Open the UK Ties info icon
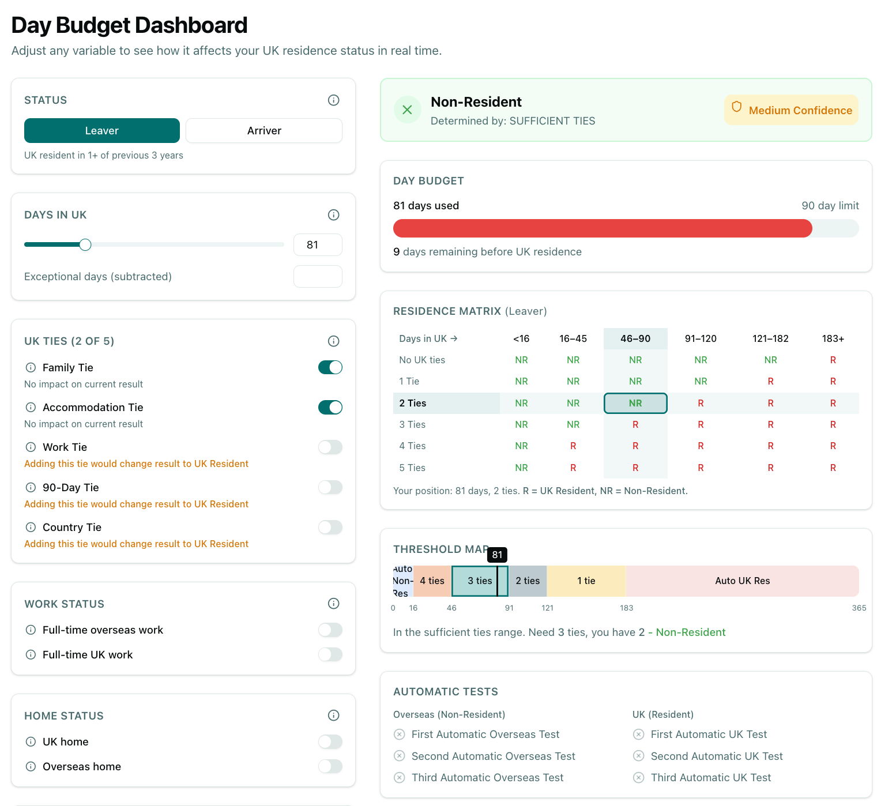 333,341
